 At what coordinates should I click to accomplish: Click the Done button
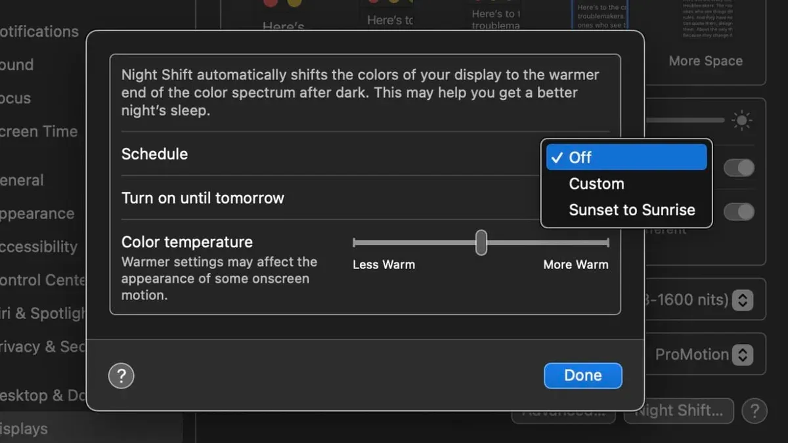(x=582, y=375)
